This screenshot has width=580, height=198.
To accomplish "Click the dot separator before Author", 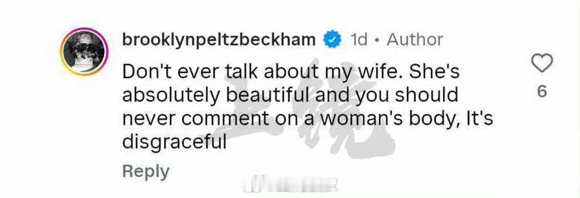I will [x=378, y=40].
